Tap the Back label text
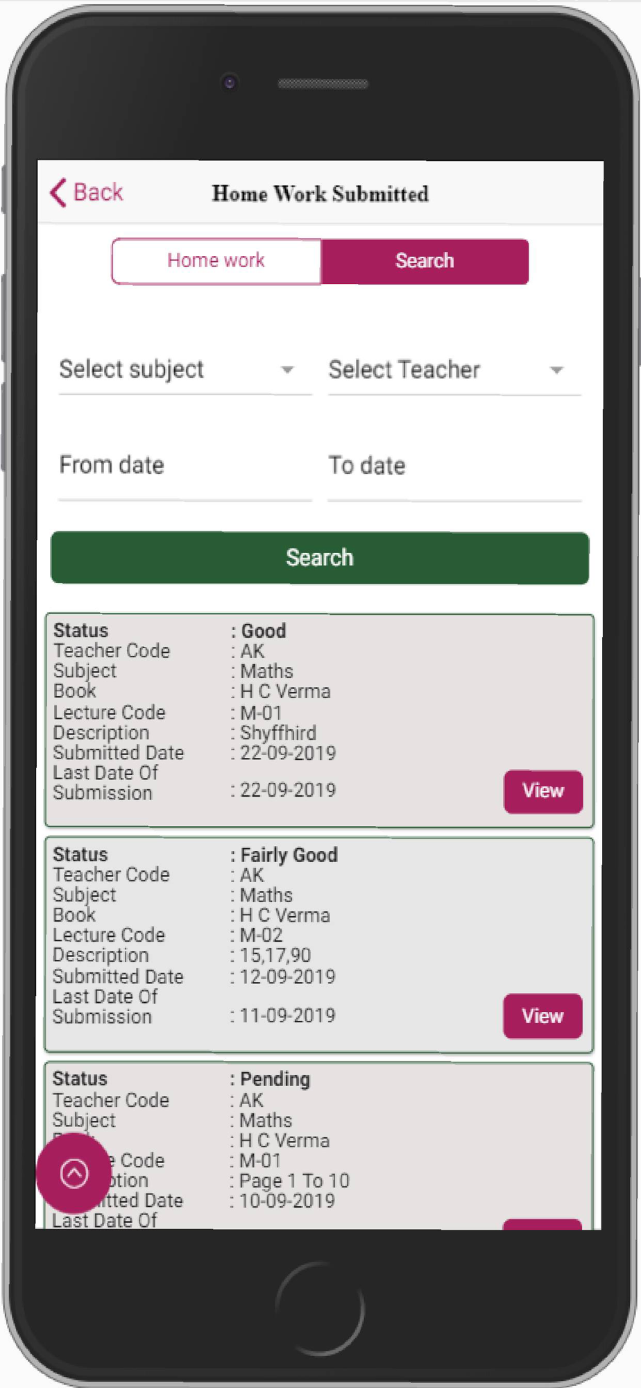Screen dimensions: 641x1388 click(99, 192)
